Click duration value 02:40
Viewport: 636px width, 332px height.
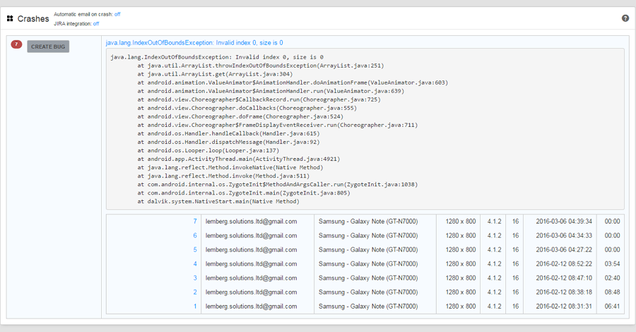click(612, 278)
